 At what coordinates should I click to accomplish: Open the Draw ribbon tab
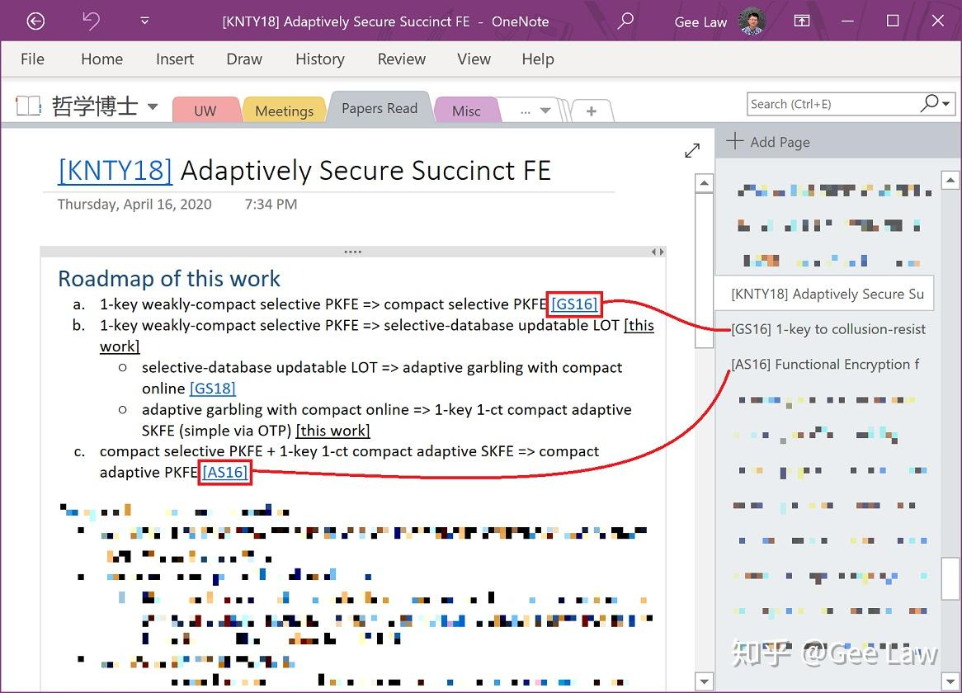click(x=244, y=59)
